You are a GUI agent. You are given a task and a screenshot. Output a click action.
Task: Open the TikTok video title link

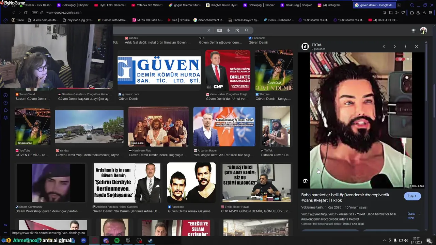[345, 198]
